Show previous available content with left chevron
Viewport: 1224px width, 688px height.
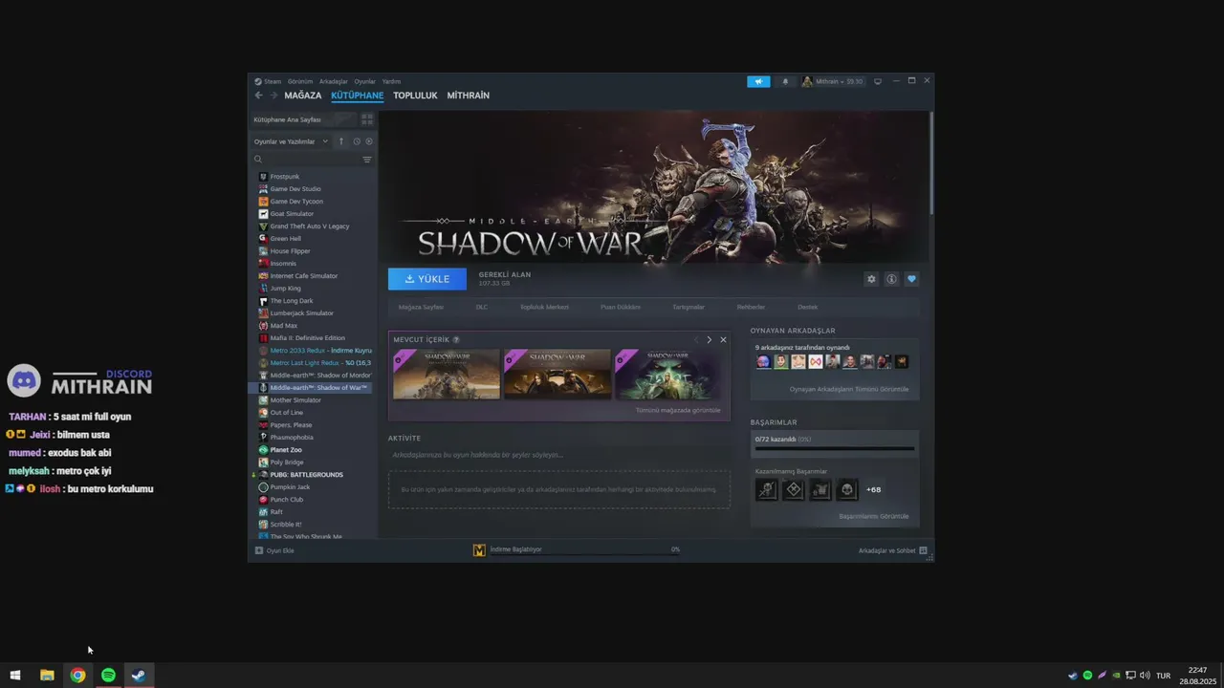tap(696, 339)
